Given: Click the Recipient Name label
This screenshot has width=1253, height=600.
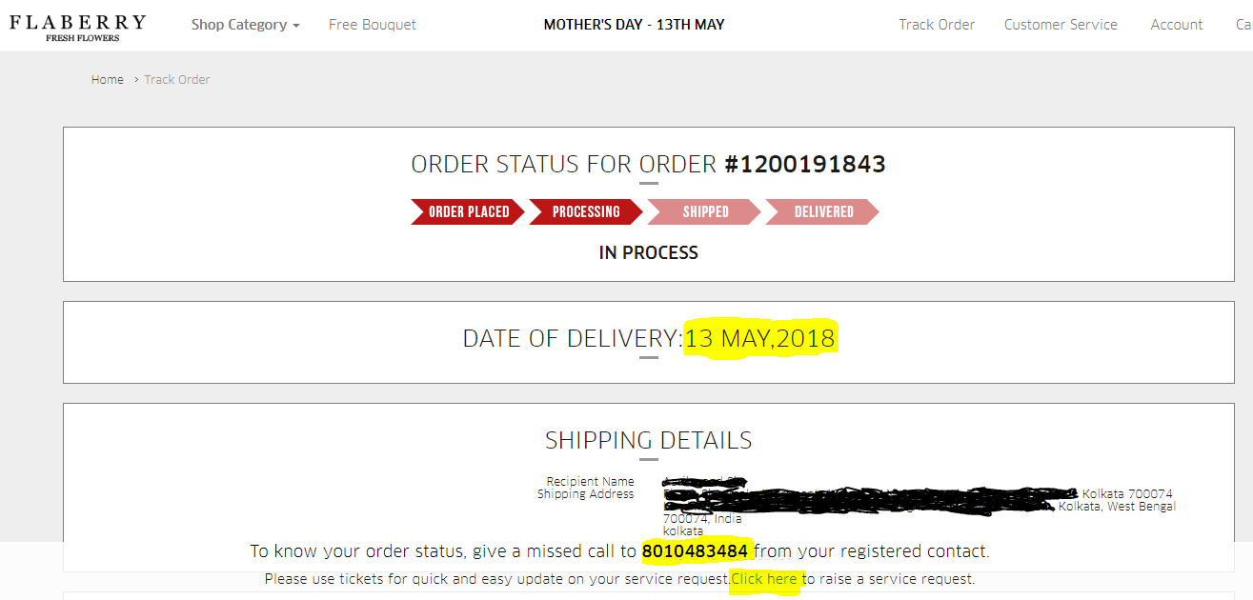Looking at the screenshot, I should (x=590, y=482).
